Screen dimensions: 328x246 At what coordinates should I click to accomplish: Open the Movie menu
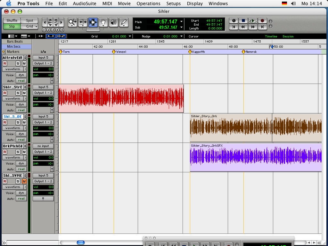pyautogui.click(x=124, y=4)
